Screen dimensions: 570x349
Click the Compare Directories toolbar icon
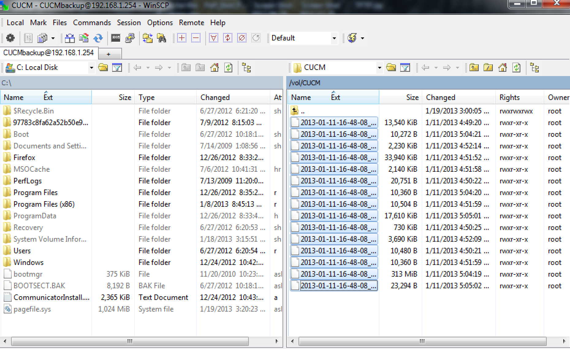click(x=70, y=38)
